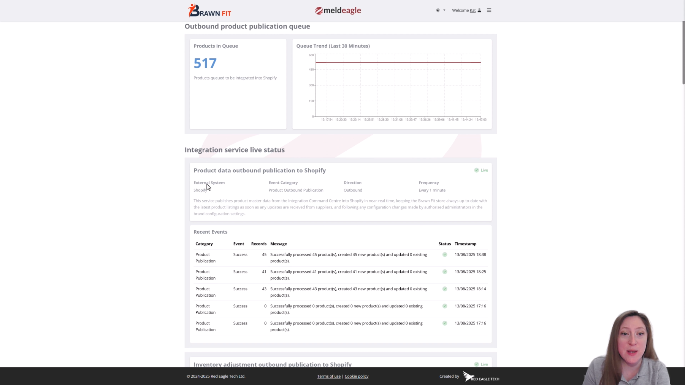
Task: Open the Terms of use page
Action: [328, 376]
